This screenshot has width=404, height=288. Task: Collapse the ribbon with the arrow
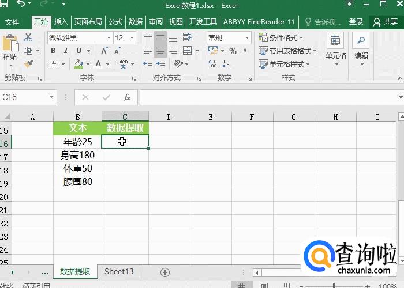(x=400, y=78)
